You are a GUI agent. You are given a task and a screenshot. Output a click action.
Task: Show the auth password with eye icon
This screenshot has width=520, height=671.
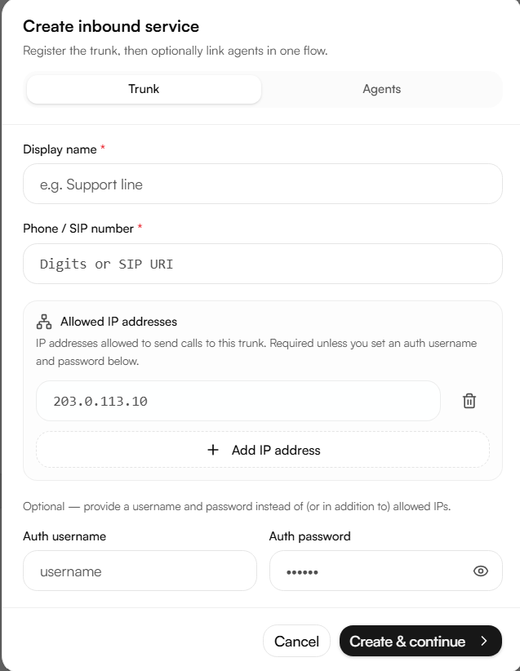pyautogui.click(x=481, y=571)
